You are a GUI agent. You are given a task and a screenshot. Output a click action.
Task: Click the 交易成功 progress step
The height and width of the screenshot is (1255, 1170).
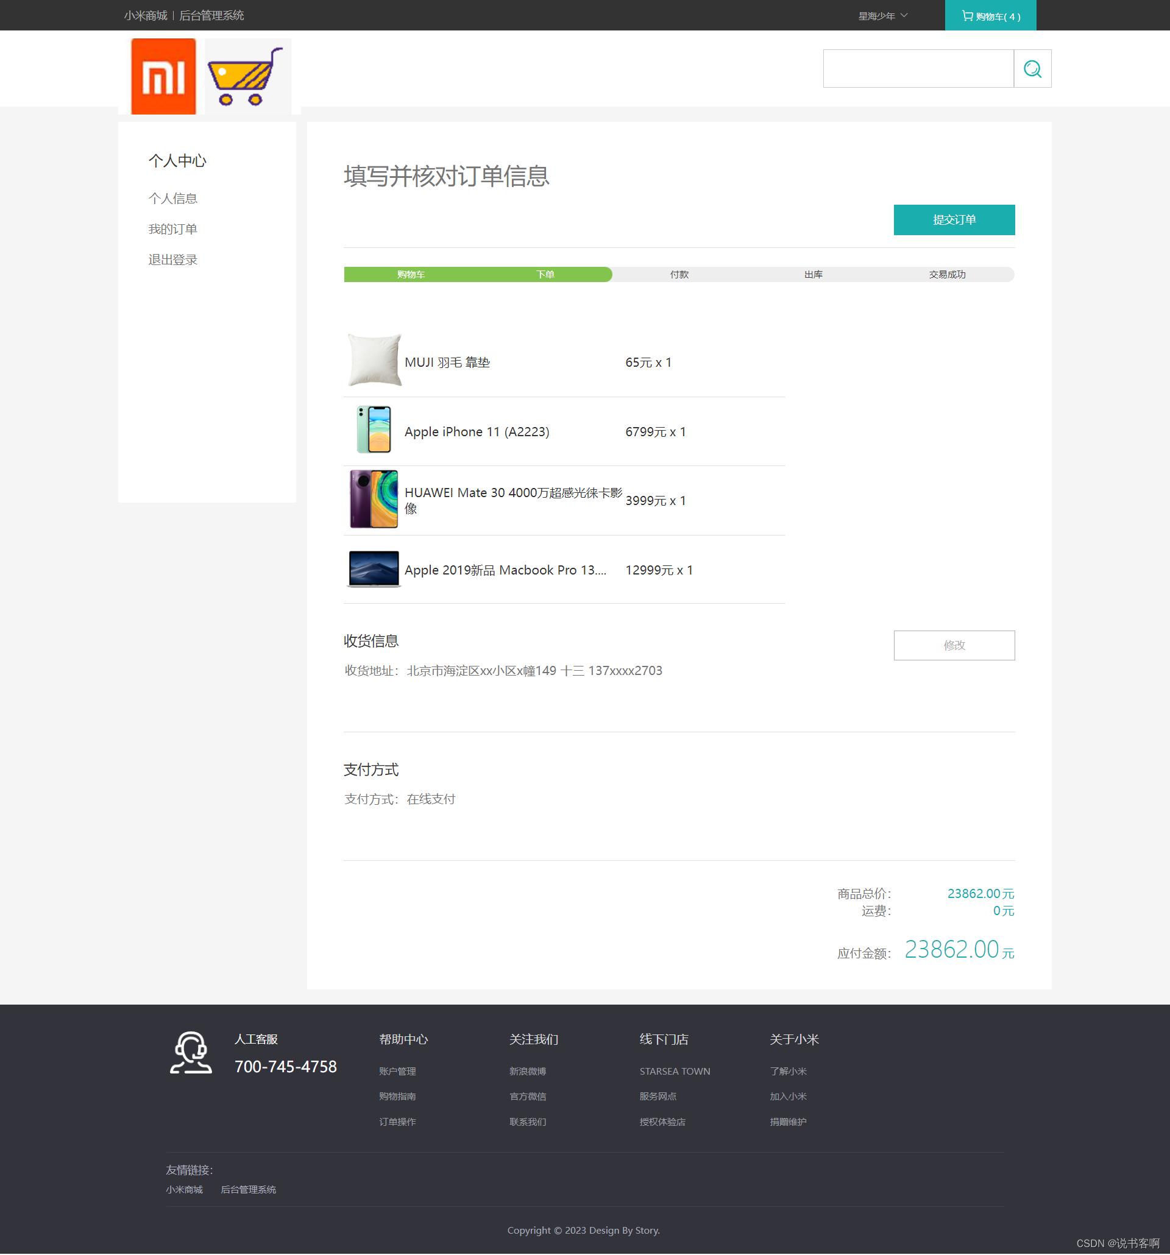tap(947, 275)
